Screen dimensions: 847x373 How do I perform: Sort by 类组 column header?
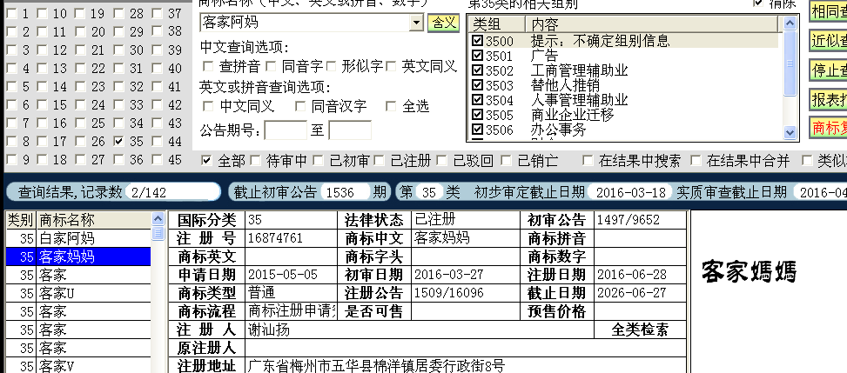[x=496, y=23]
